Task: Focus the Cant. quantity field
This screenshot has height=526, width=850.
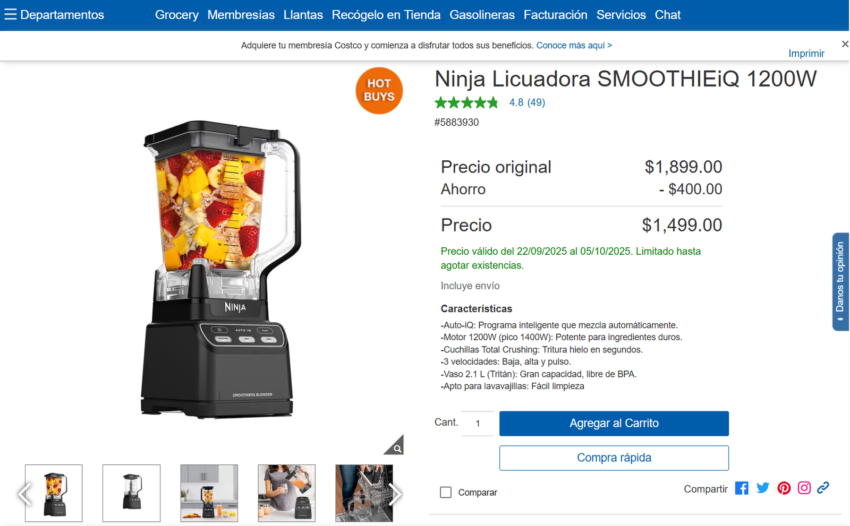Action: 478,424
